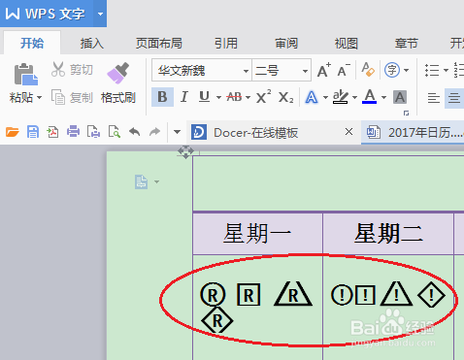Screen dimensions: 464x360
Task: Click the phonetic guide 字 circle icon
Action: point(391,70)
